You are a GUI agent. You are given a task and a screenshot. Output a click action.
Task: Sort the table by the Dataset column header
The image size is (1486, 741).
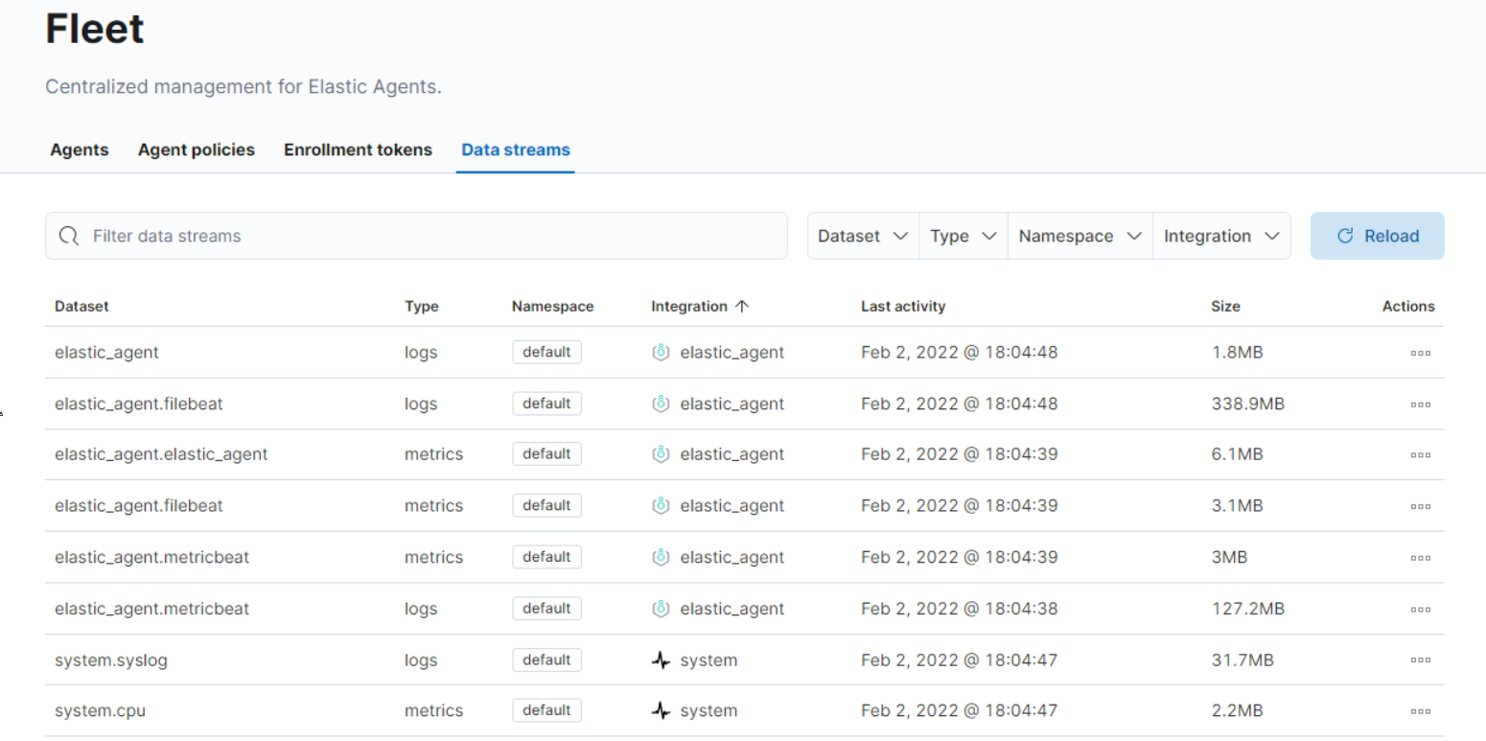tap(81, 306)
